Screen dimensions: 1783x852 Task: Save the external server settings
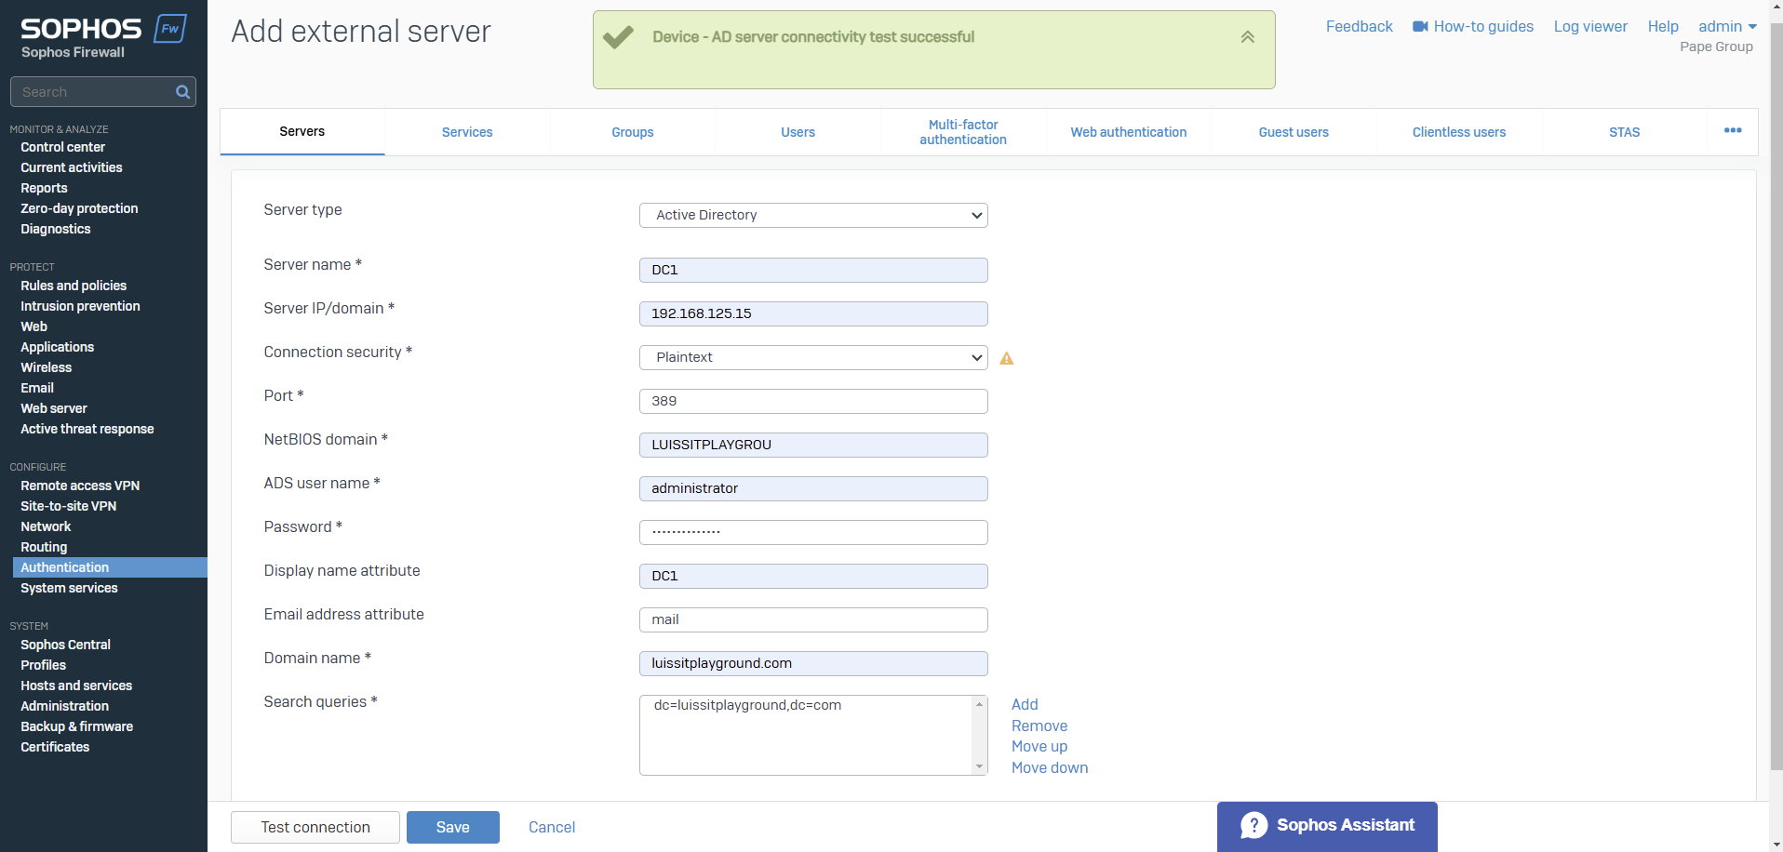pos(453,827)
